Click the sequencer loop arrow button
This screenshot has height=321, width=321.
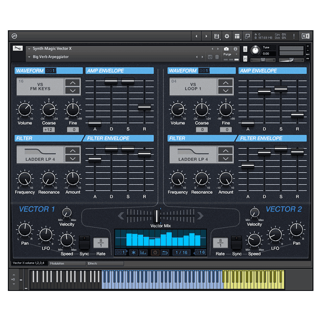tap(165, 252)
